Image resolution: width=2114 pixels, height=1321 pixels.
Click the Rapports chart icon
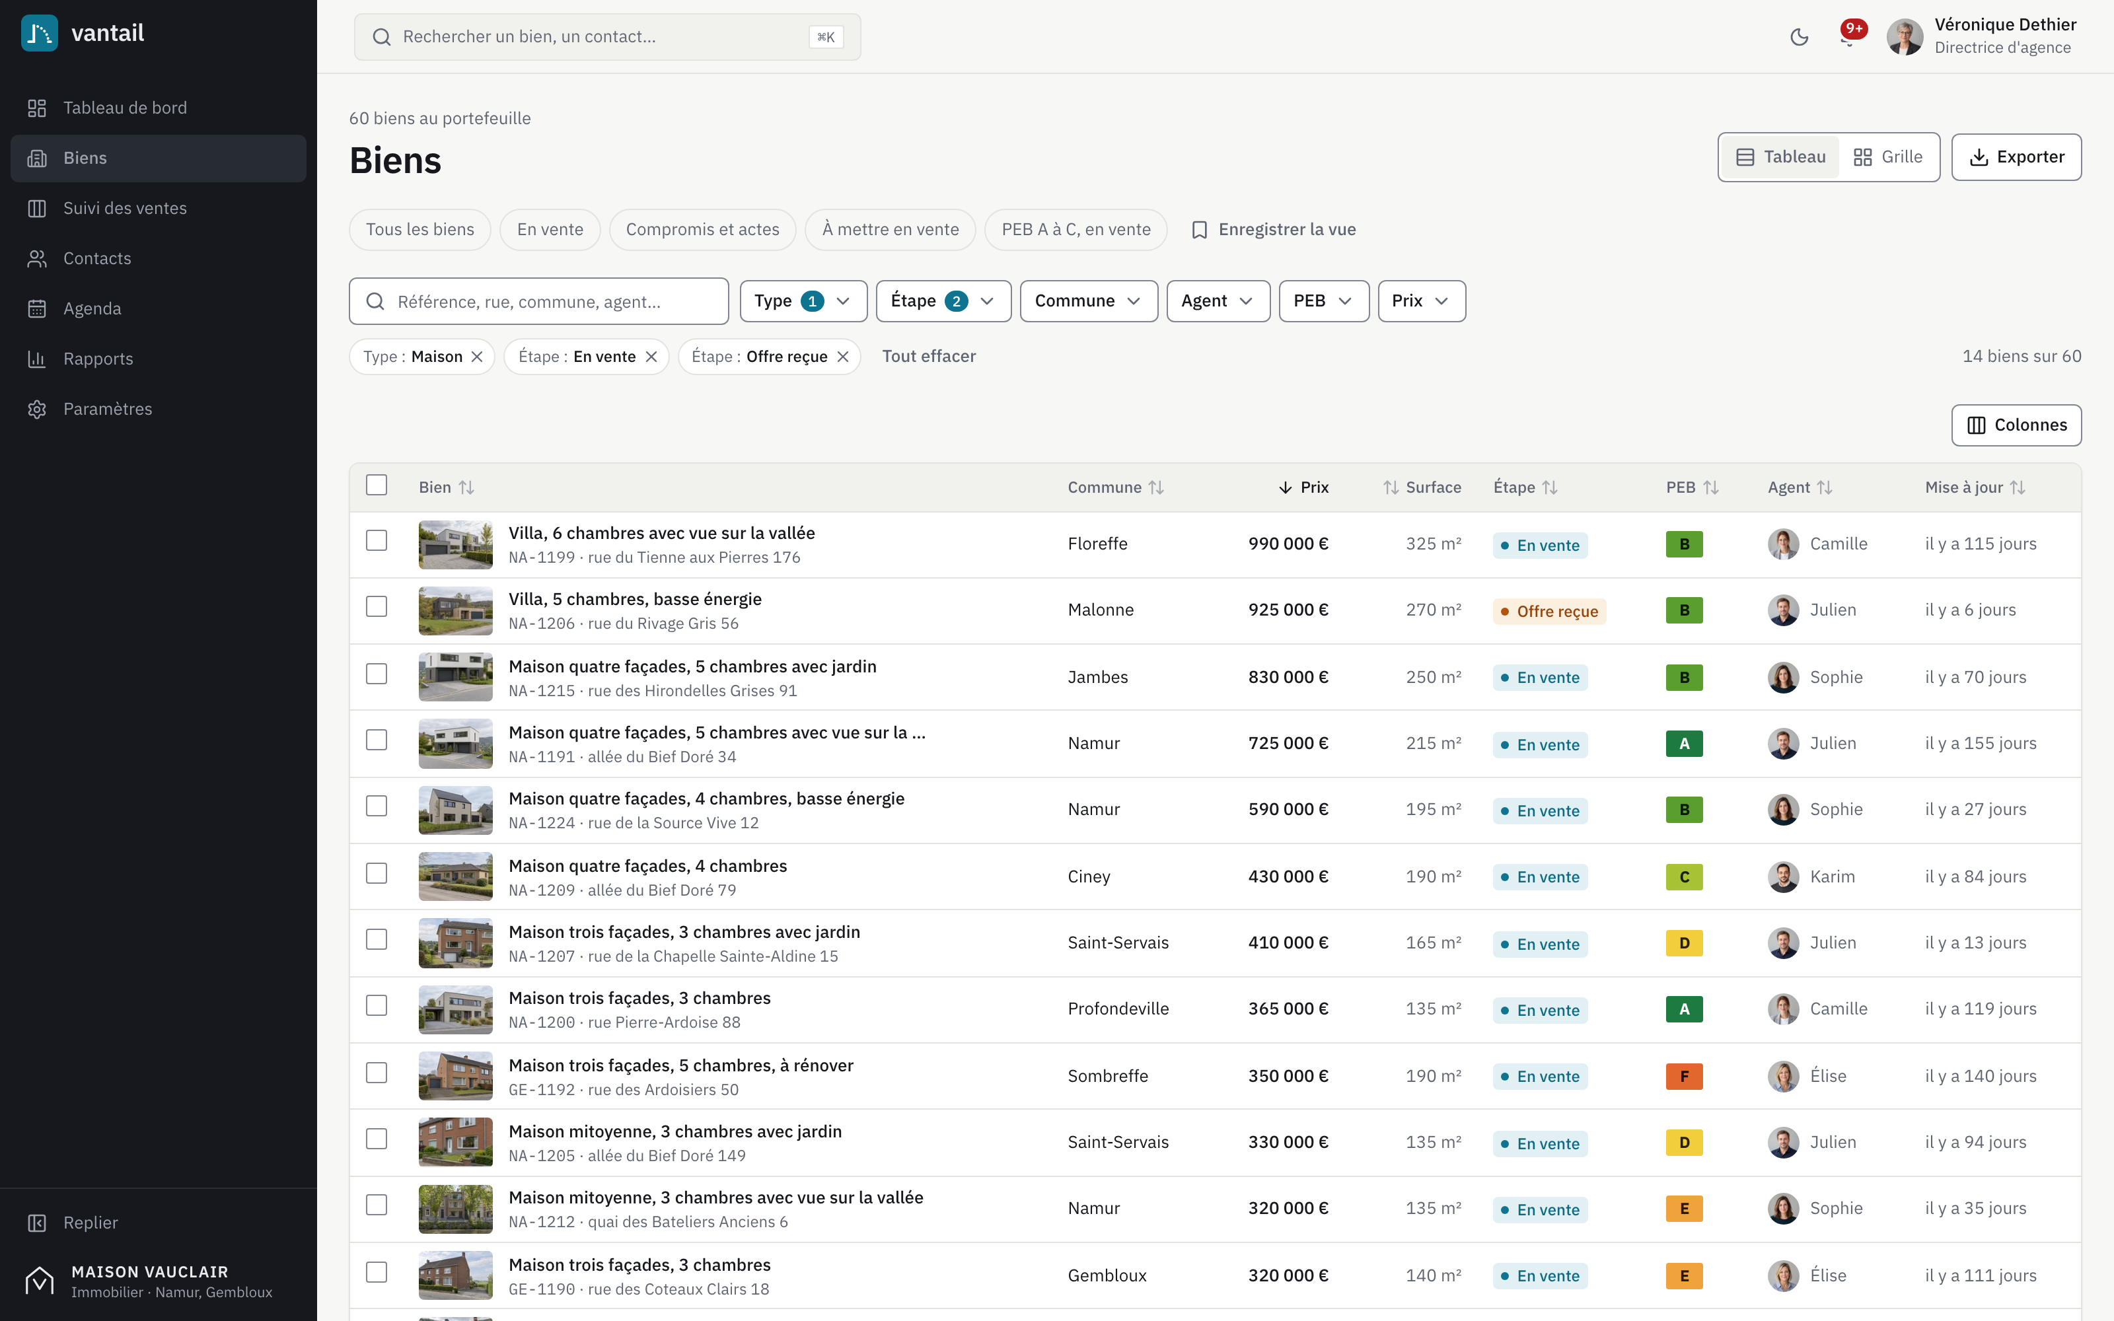click(37, 359)
